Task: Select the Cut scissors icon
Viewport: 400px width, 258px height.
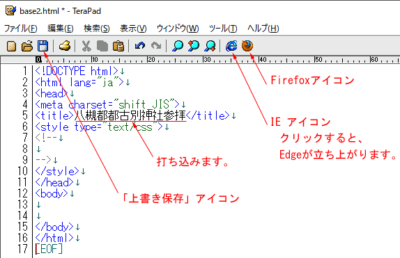Action: point(86,46)
